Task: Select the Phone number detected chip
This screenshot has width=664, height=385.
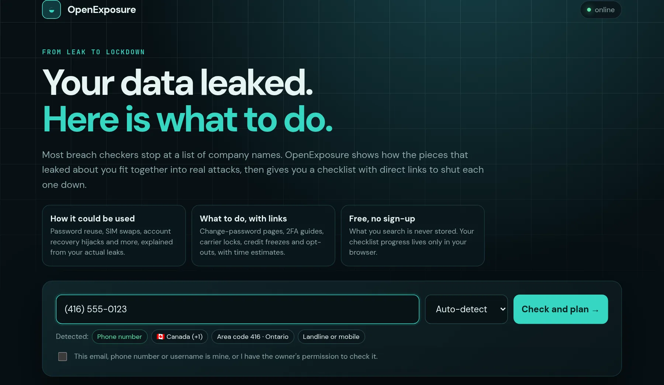Action: [120, 337]
